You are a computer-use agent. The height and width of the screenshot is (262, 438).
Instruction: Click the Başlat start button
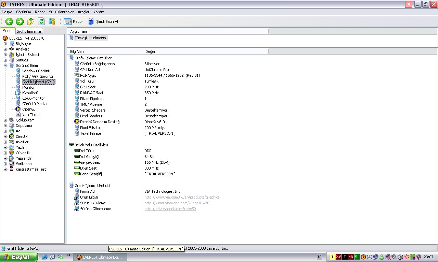19,257
